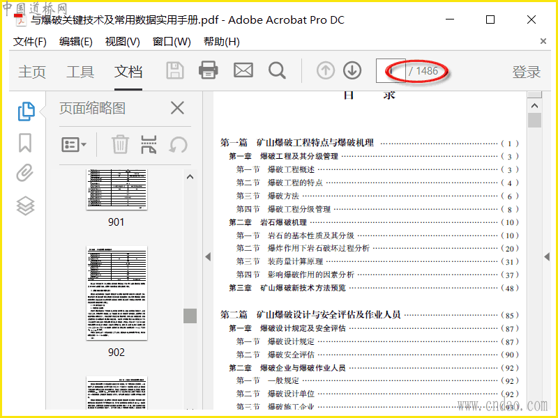Maximize the Acrobat window
The image size is (558, 418).
[x=490, y=20]
